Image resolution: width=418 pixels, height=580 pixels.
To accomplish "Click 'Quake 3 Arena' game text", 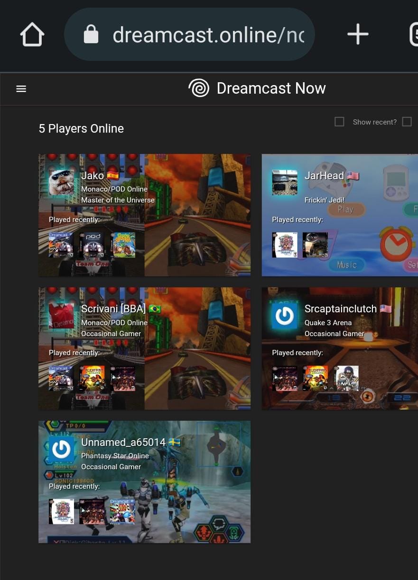I will [328, 323].
